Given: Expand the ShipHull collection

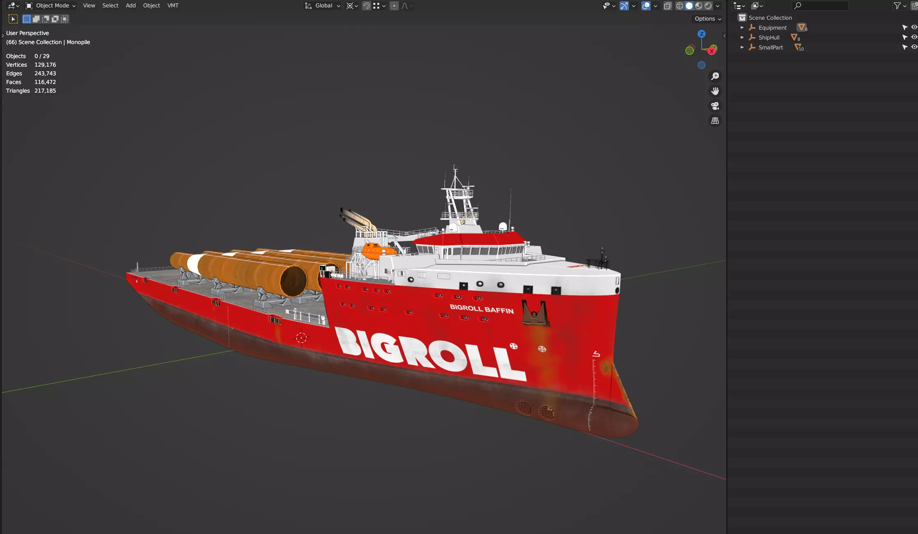Looking at the screenshot, I should click(x=742, y=37).
